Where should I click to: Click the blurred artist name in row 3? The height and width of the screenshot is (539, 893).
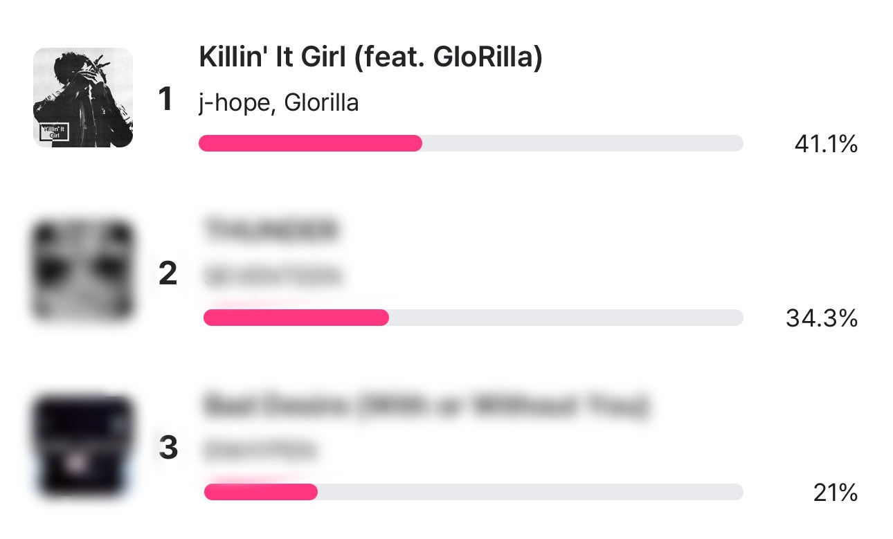259,449
